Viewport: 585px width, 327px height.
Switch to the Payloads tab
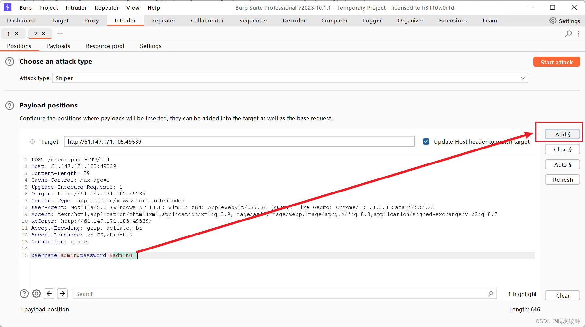tap(58, 46)
